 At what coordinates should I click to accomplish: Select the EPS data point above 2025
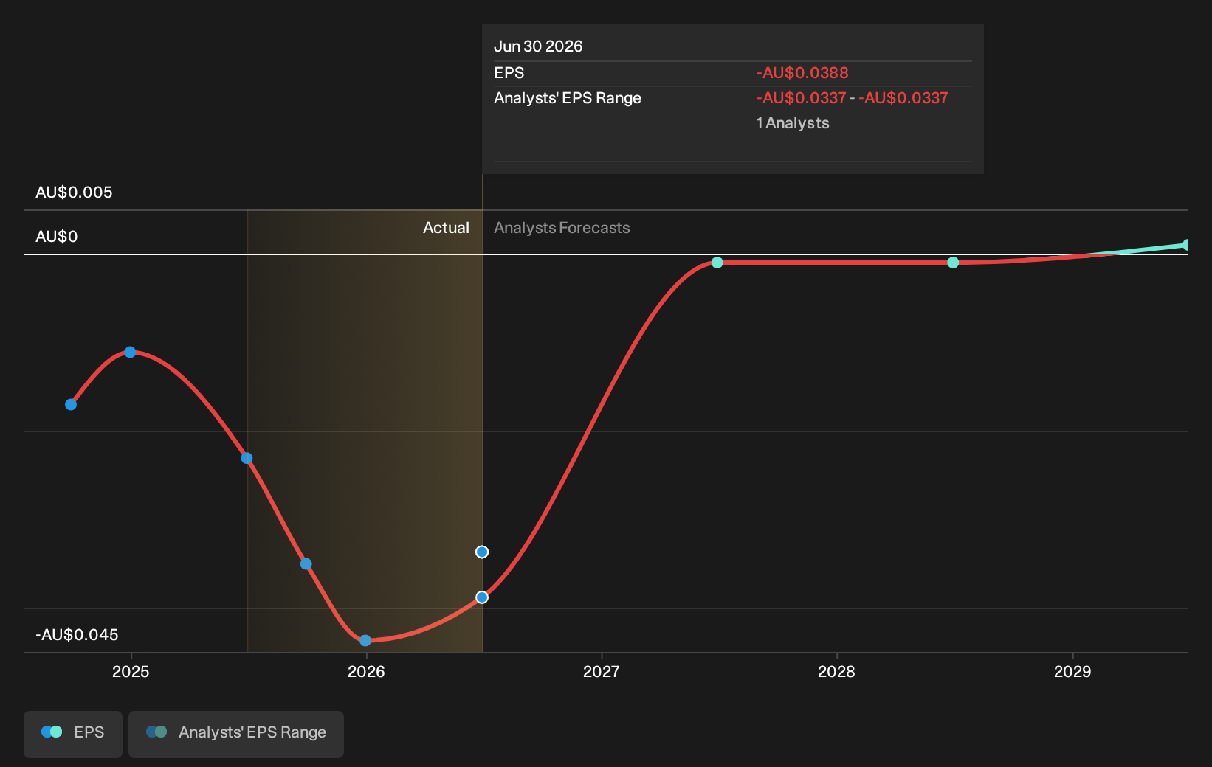tap(130, 353)
